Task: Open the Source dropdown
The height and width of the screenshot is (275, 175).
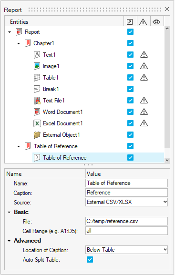Action: (126, 202)
